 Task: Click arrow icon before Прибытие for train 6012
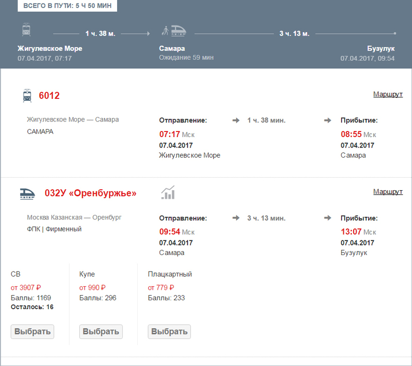click(x=328, y=120)
